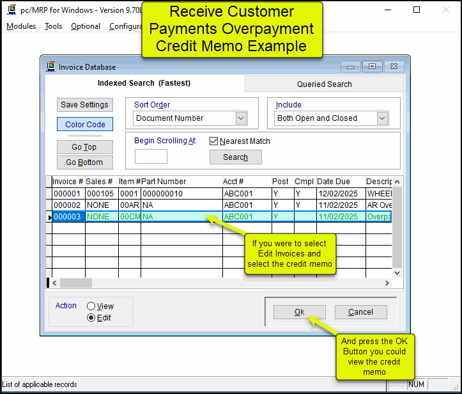Close the Invoice Database dialog
The height and width of the screenshot is (394, 462).
tap(396, 67)
